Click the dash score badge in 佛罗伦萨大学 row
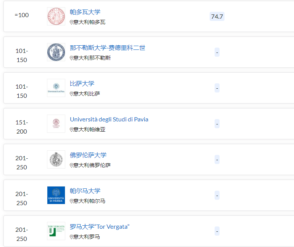Image resolution: width=294 pixels, height=247 pixels. pos(217,159)
